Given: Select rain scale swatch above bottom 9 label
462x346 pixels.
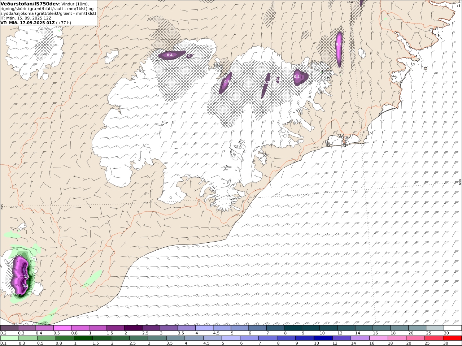Looking at the screenshot, I should pyautogui.click(x=305, y=338).
